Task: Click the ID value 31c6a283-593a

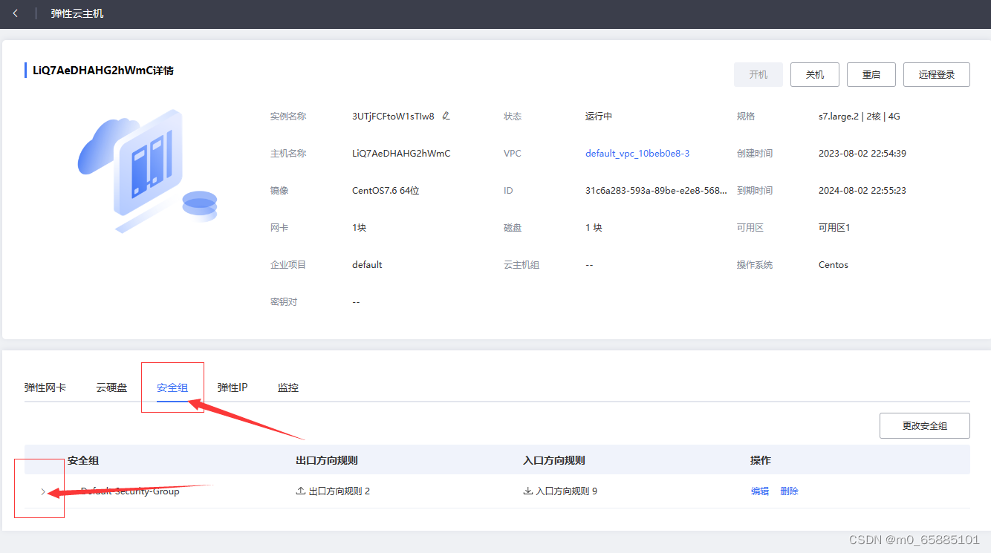Action: pyautogui.click(x=656, y=191)
